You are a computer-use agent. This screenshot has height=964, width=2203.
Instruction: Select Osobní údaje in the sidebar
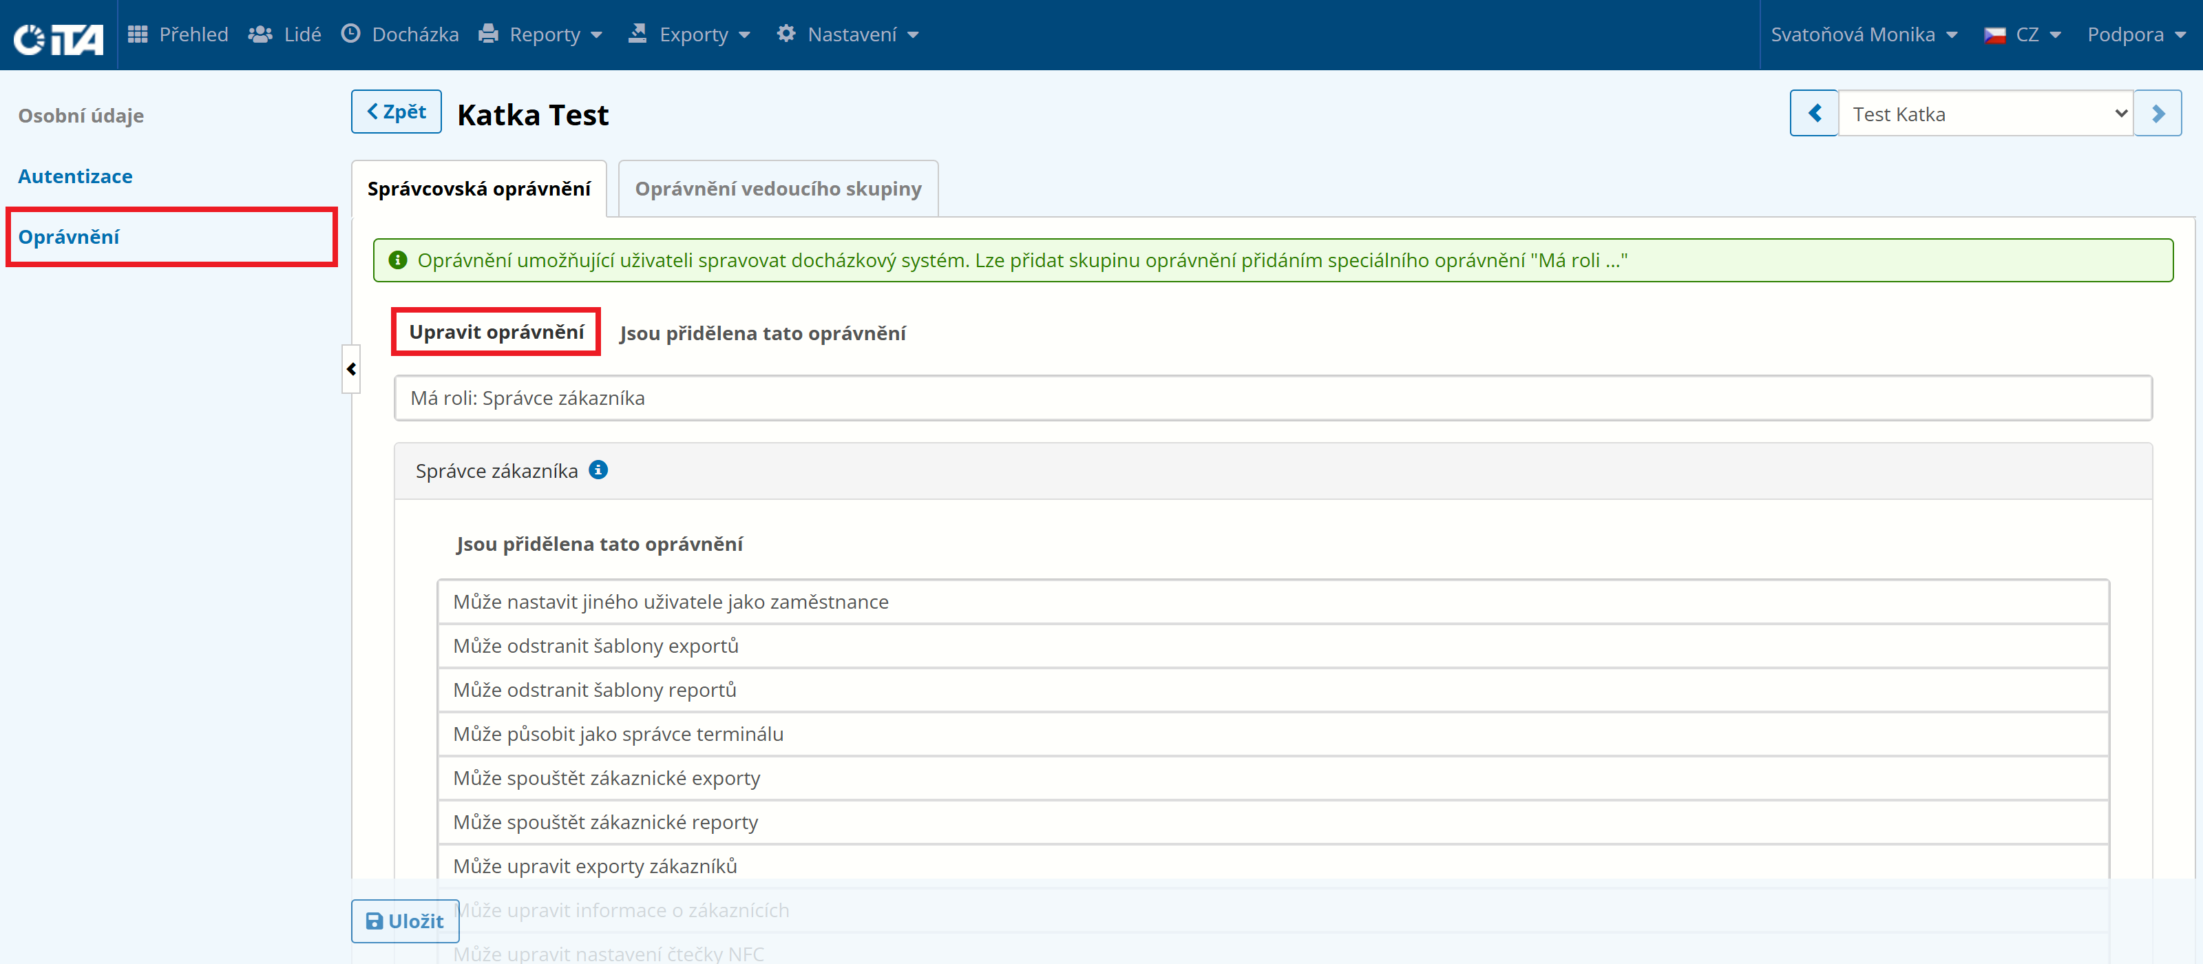[81, 116]
